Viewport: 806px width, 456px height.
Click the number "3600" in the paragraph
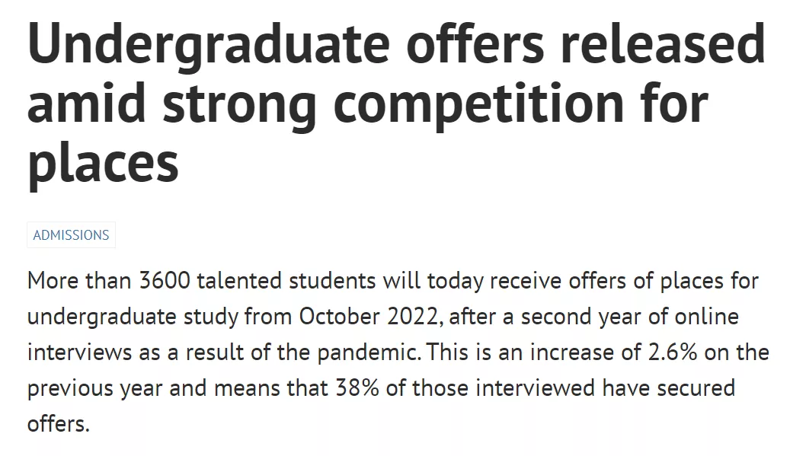point(166,281)
